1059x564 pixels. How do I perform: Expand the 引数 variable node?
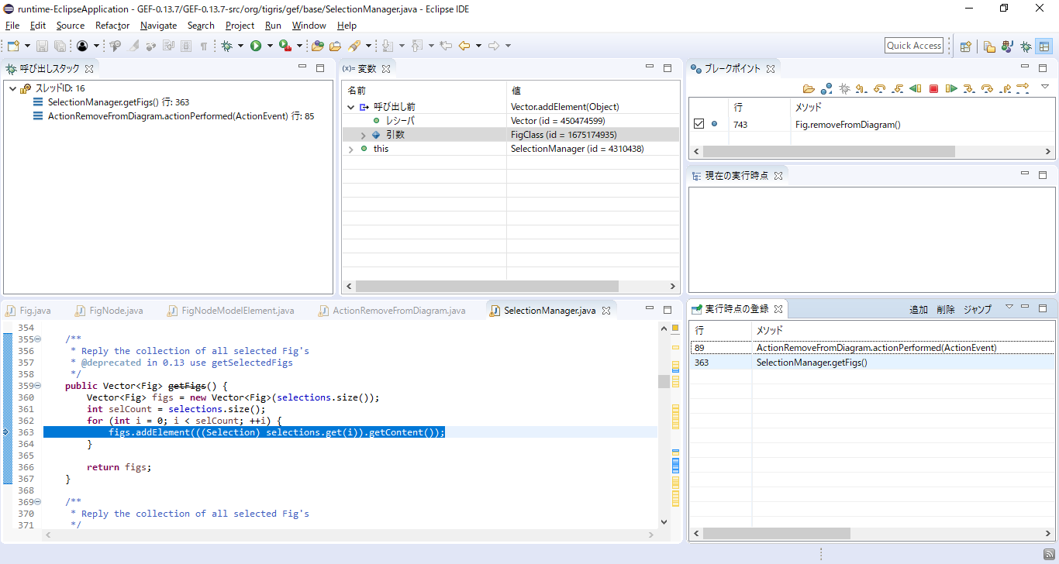[x=363, y=135]
